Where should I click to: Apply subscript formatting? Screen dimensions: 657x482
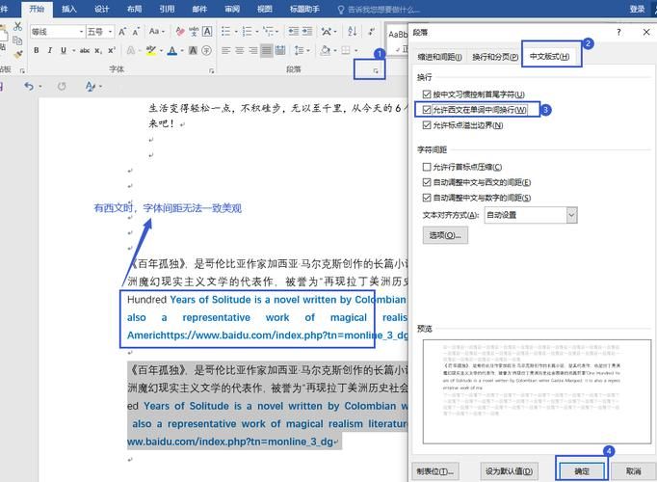(x=98, y=50)
